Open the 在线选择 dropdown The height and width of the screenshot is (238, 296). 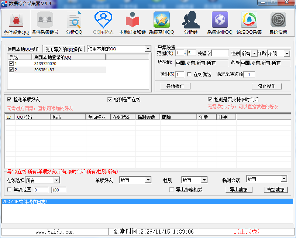tap(56, 180)
